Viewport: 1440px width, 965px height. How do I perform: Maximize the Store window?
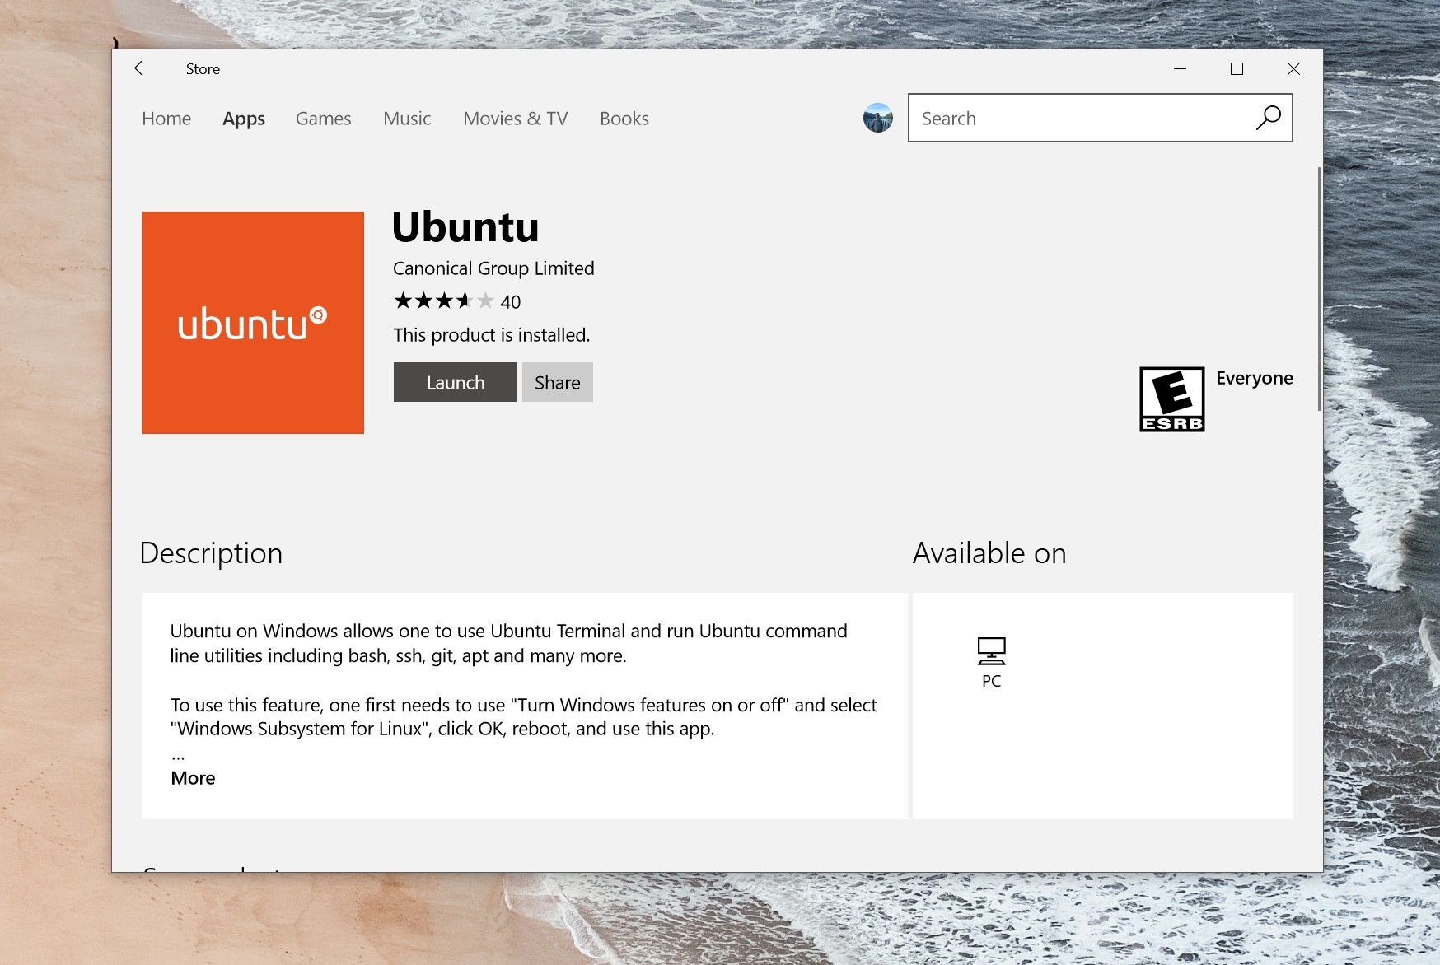[x=1237, y=69]
